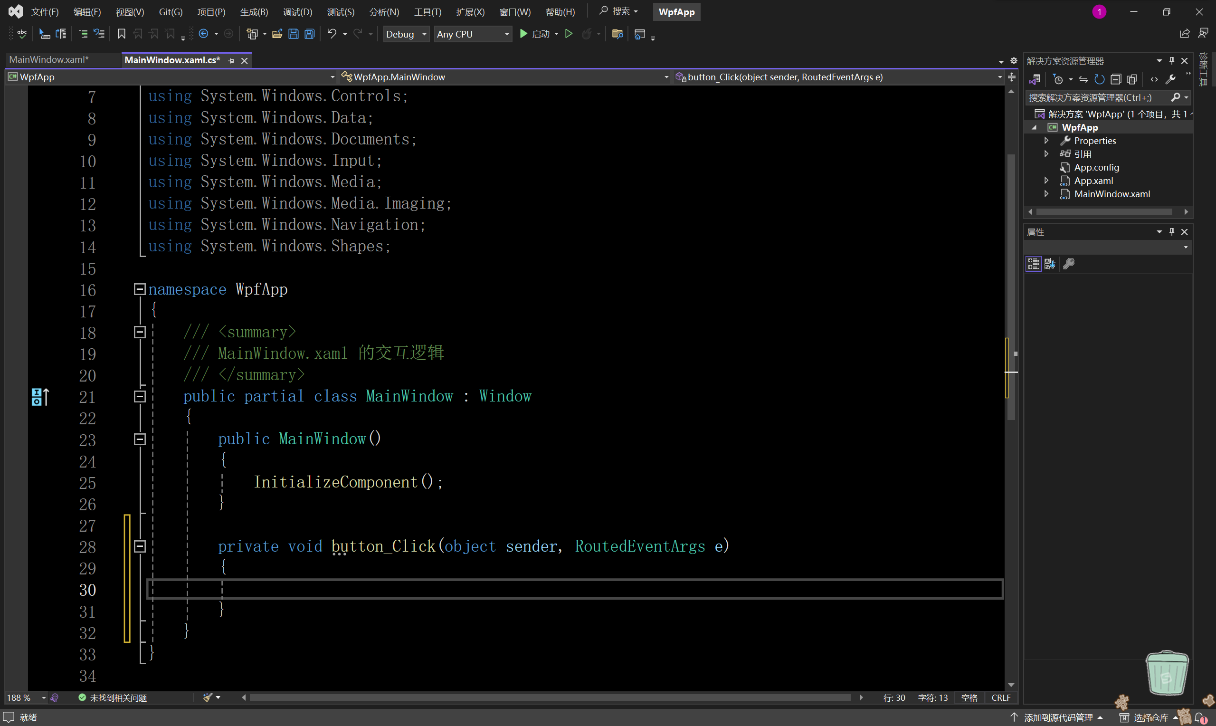Image resolution: width=1216 pixels, height=726 pixels.
Task: Click the horizontal scrollbar of the code editor
Action: [x=550, y=697]
